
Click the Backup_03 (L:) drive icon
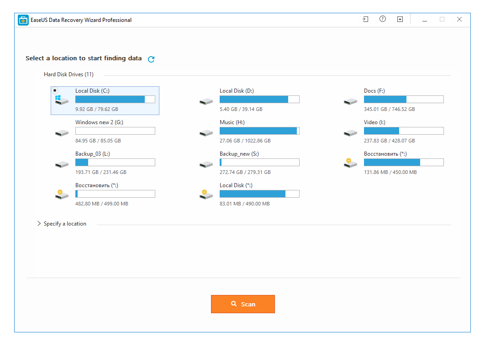coord(62,164)
